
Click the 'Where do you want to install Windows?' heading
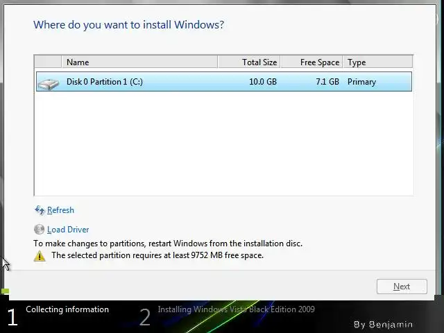pyautogui.click(x=128, y=25)
